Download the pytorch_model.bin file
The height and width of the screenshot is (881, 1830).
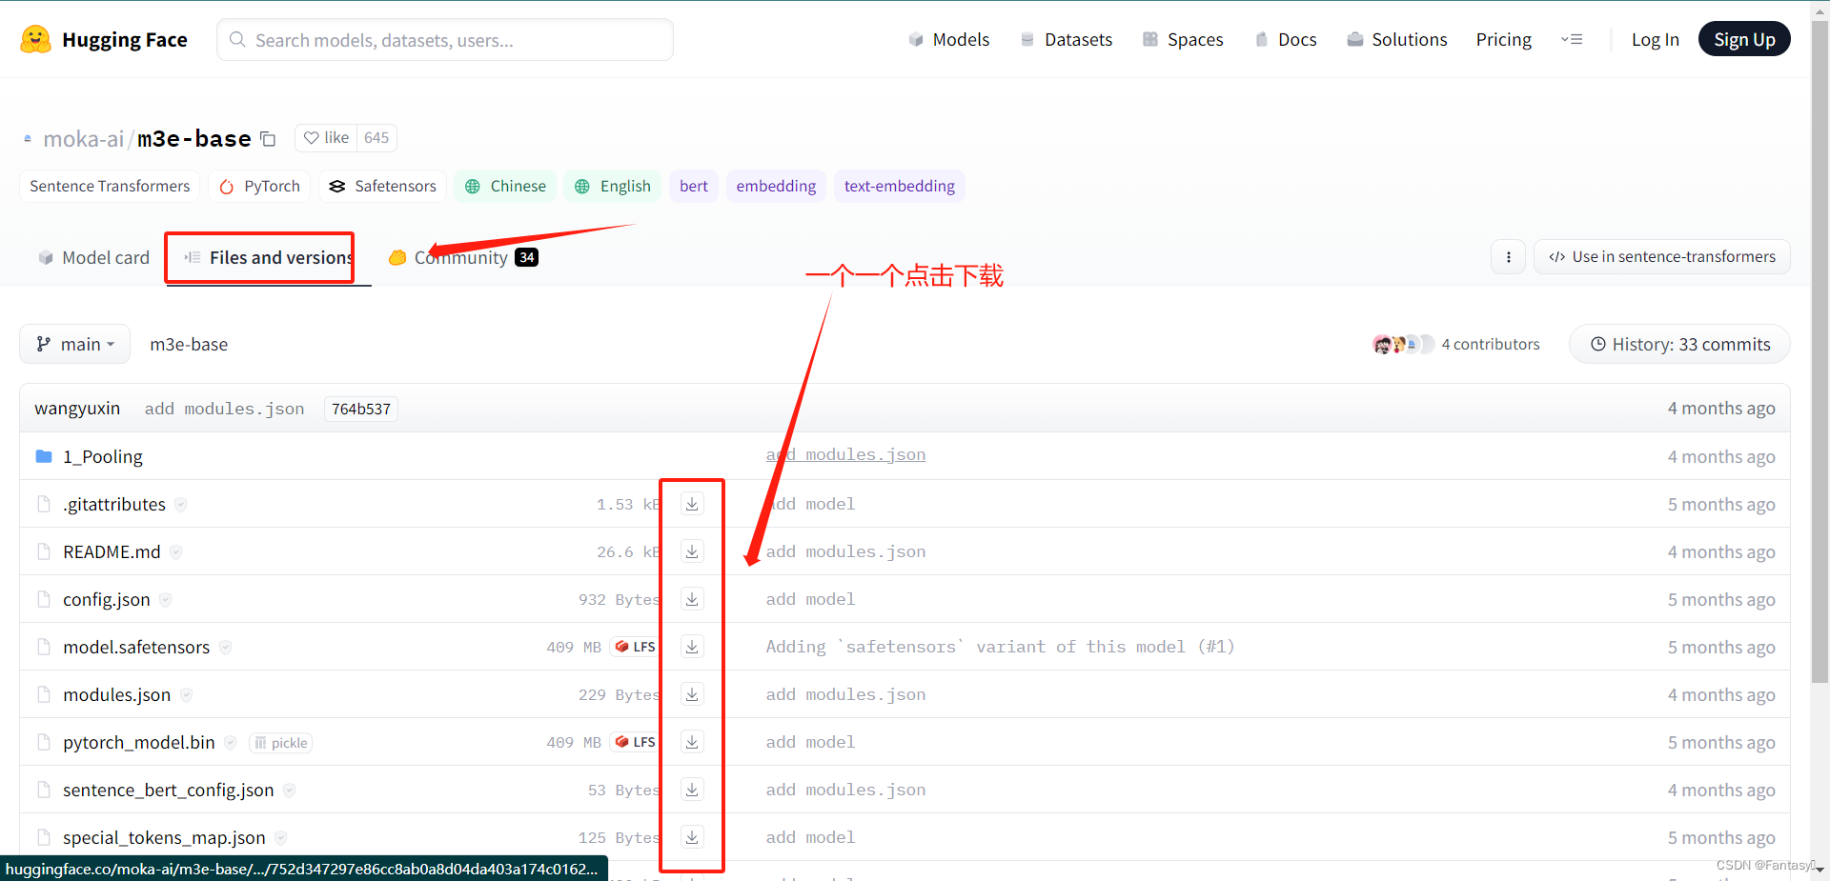(x=692, y=742)
